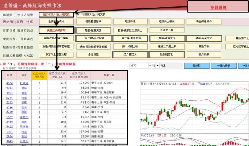Select the 多方控盤 MACD filter
Viewport: 249px width, 146px height.
[94, 55]
